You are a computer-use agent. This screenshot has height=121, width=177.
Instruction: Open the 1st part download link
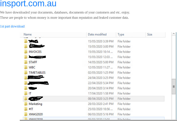[12, 26]
